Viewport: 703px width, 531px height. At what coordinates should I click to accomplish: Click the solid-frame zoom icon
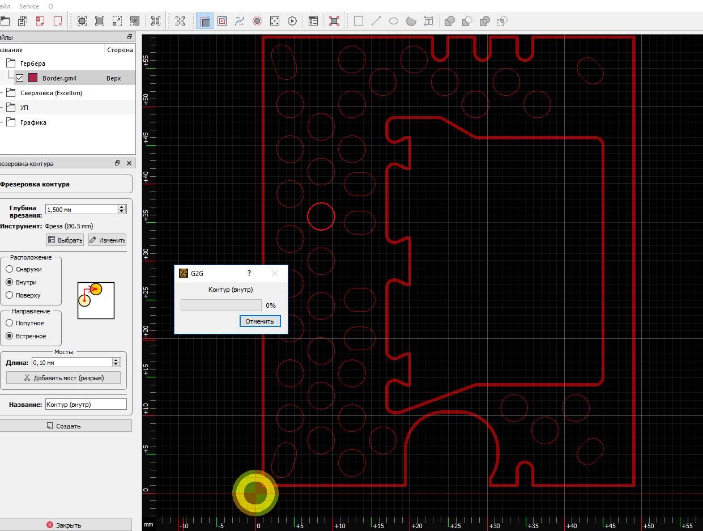pos(100,21)
